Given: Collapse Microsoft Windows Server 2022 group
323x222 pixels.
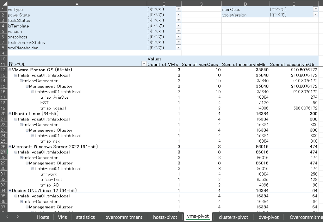Looking at the screenshot, I should [10, 147].
